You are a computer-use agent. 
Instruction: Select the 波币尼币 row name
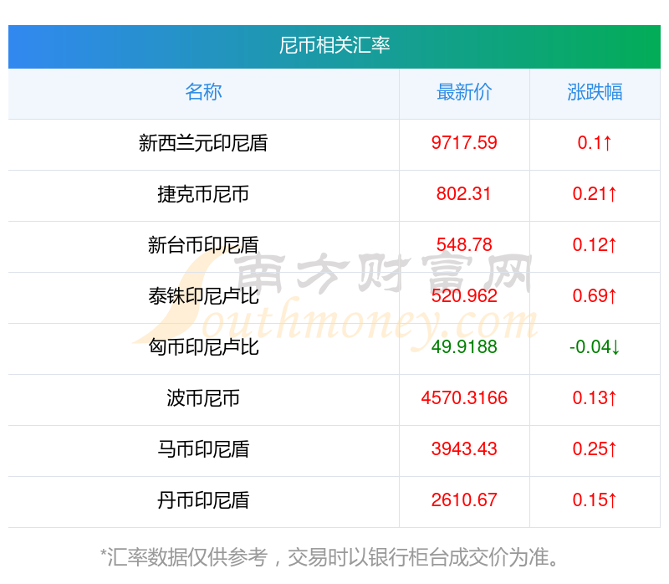[203, 398]
